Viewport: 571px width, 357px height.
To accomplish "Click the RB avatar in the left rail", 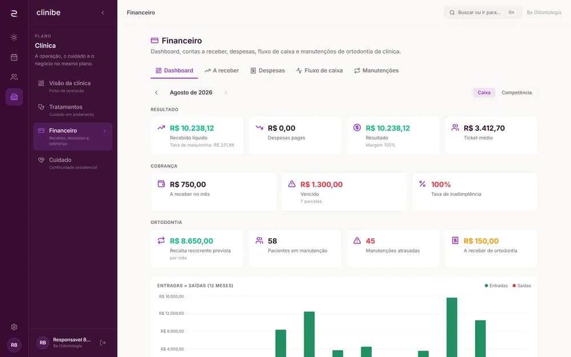I will pyautogui.click(x=14, y=345).
